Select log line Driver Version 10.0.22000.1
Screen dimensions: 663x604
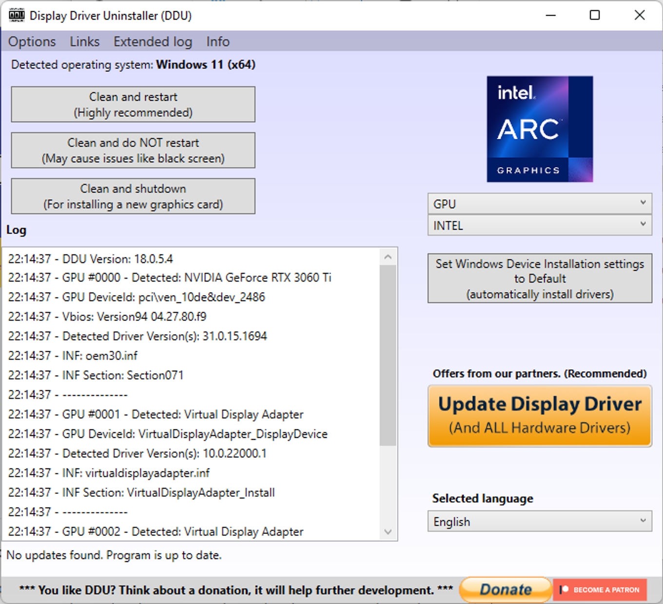click(x=137, y=453)
